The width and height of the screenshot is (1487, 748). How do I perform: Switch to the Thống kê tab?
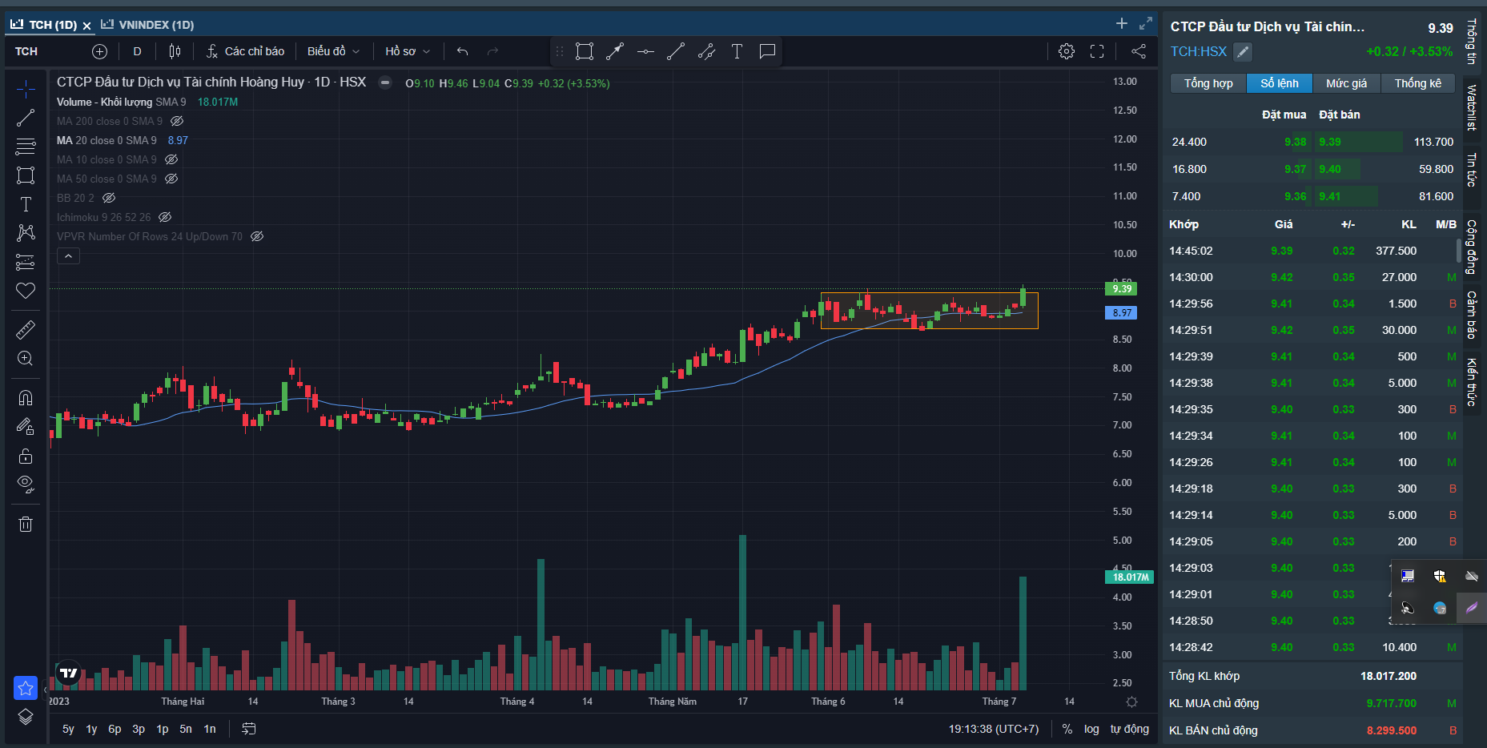pos(1417,83)
